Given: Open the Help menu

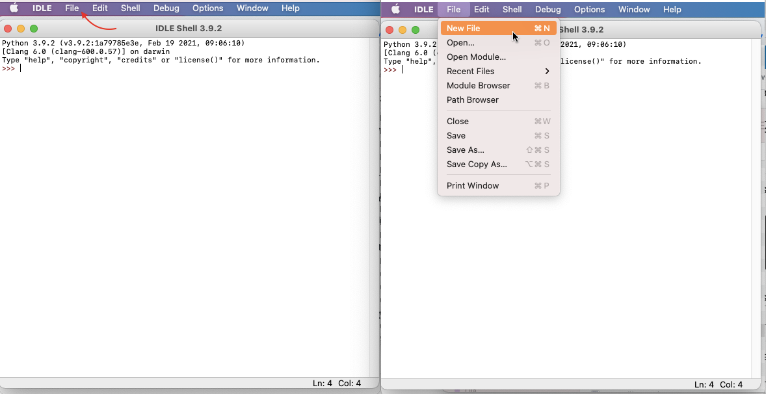Looking at the screenshot, I should tap(290, 8).
